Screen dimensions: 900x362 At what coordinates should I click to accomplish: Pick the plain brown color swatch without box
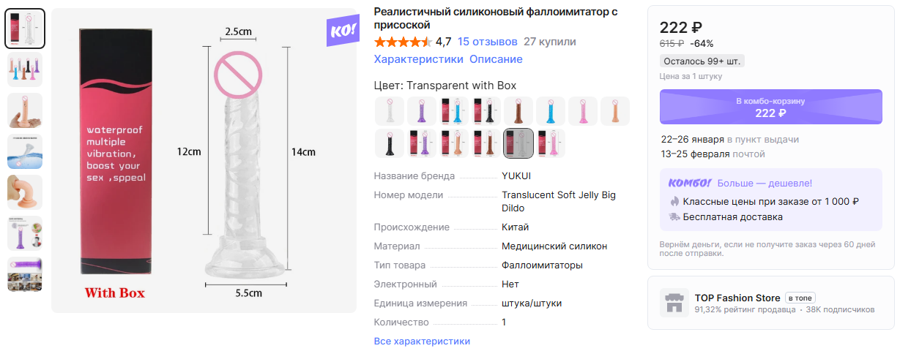tap(518, 111)
